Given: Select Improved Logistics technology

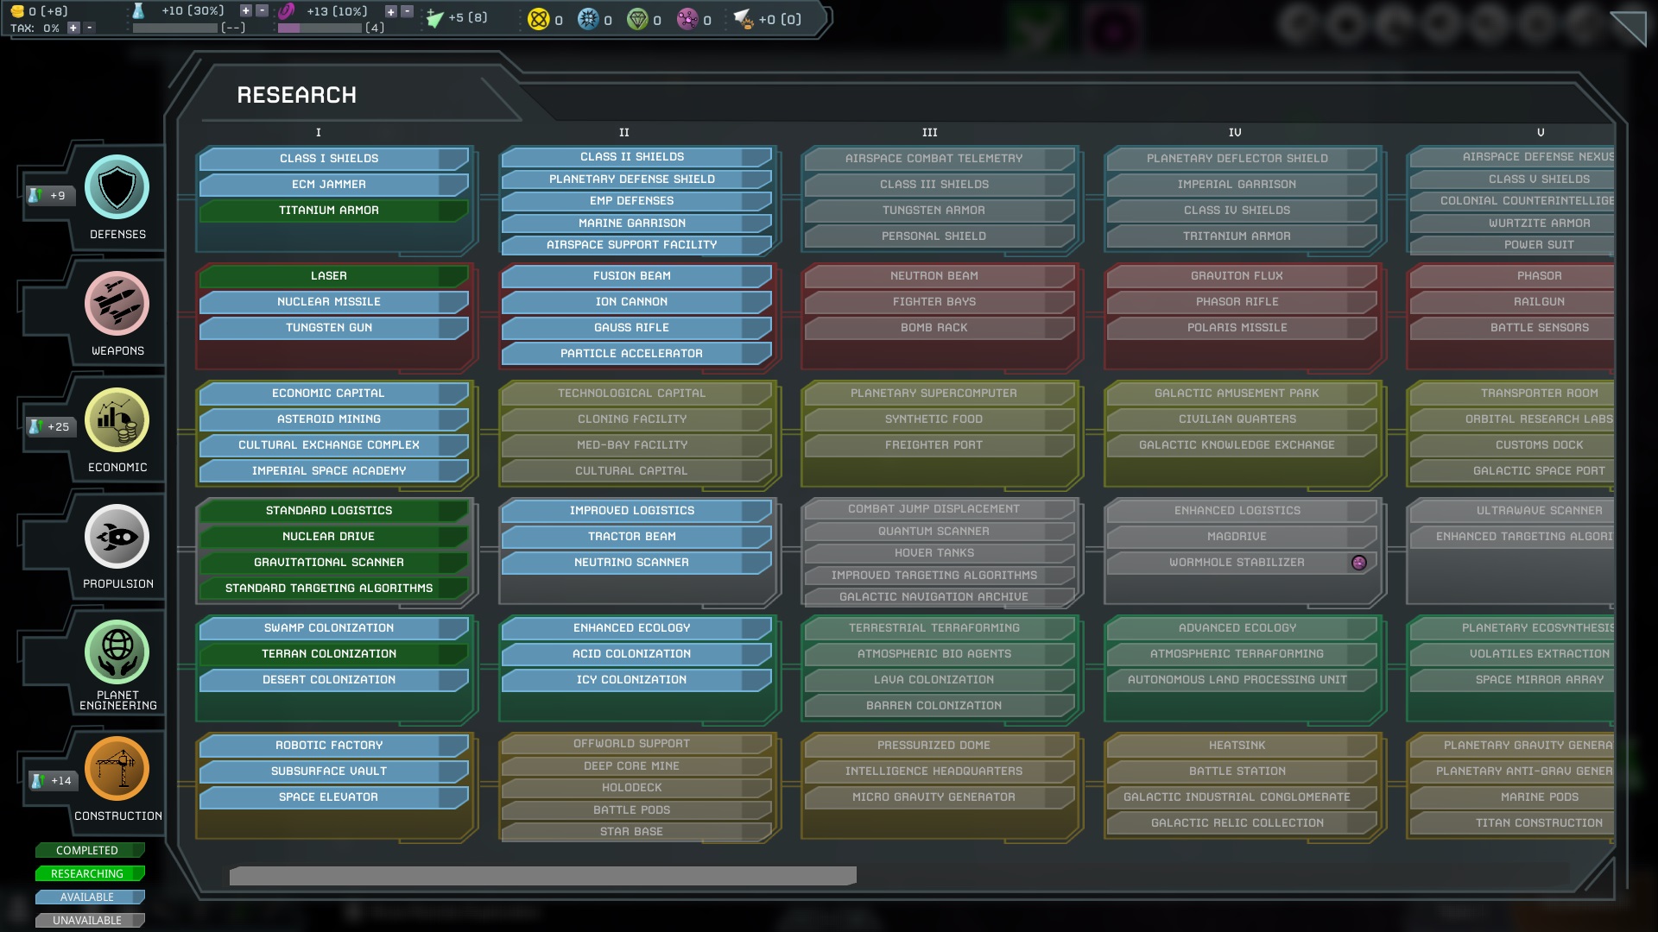Looking at the screenshot, I should point(636,511).
